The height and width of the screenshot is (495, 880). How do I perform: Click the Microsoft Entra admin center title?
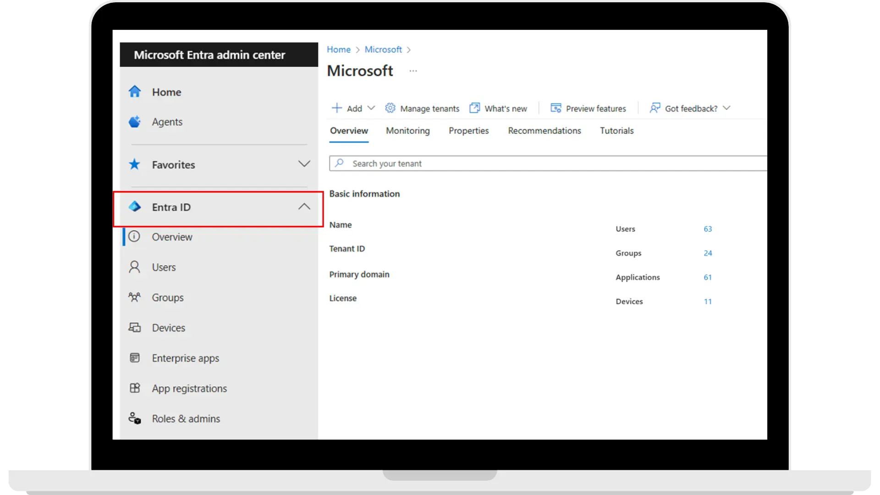pyautogui.click(x=209, y=55)
